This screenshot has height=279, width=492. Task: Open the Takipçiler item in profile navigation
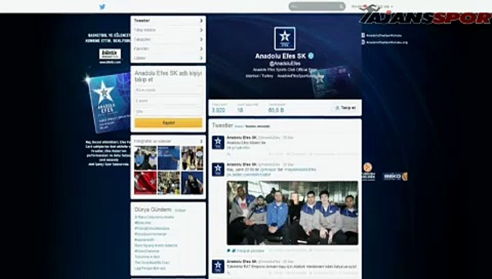[x=168, y=39]
